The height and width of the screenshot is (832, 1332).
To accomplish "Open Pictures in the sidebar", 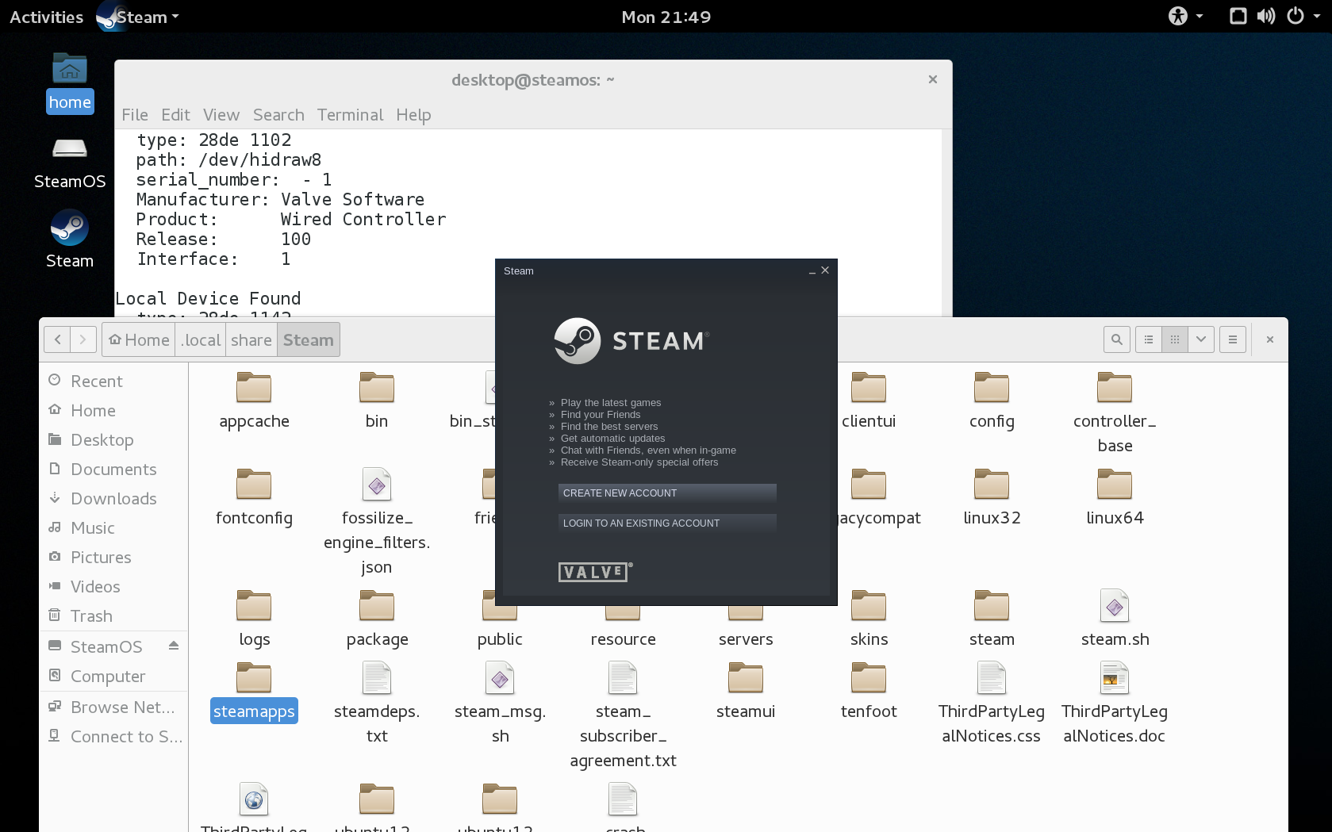I will pos(113,557).
